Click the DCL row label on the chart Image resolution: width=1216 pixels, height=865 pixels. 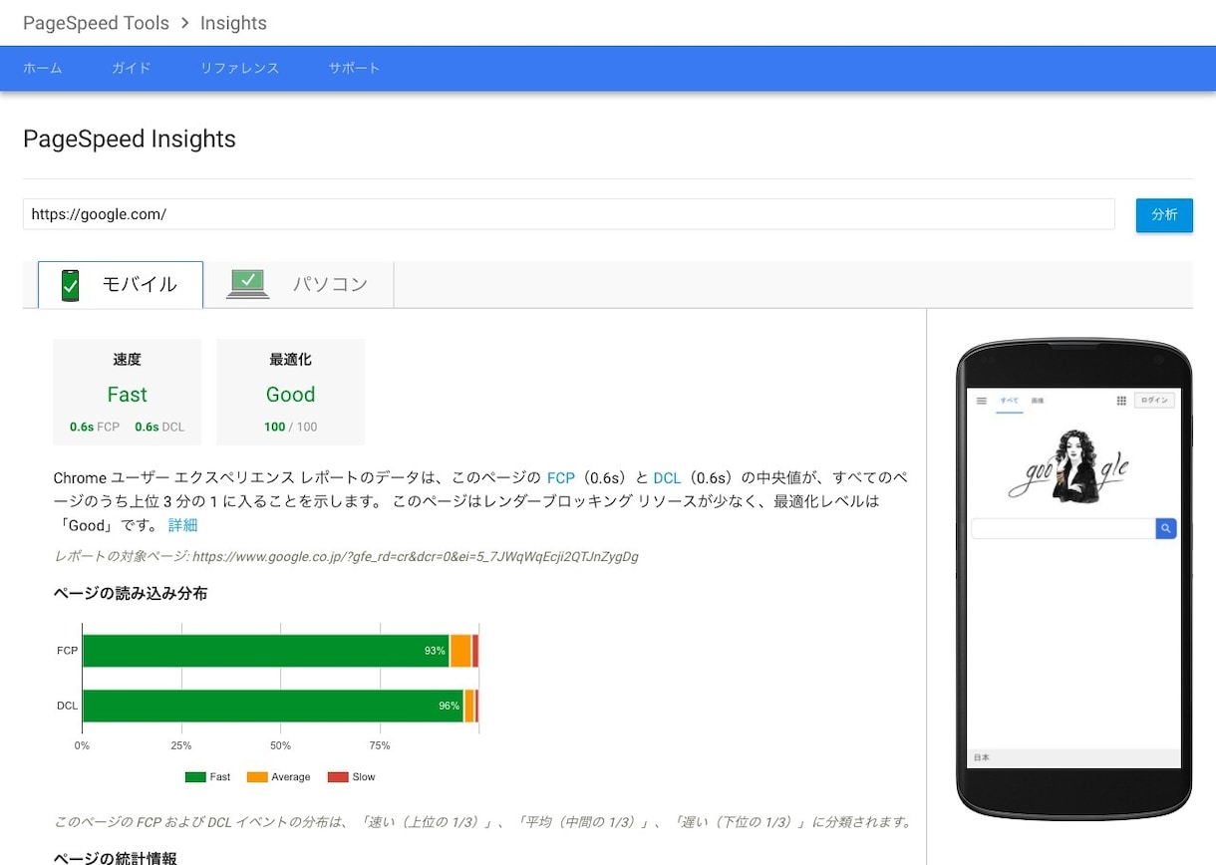(x=67, y=706)
